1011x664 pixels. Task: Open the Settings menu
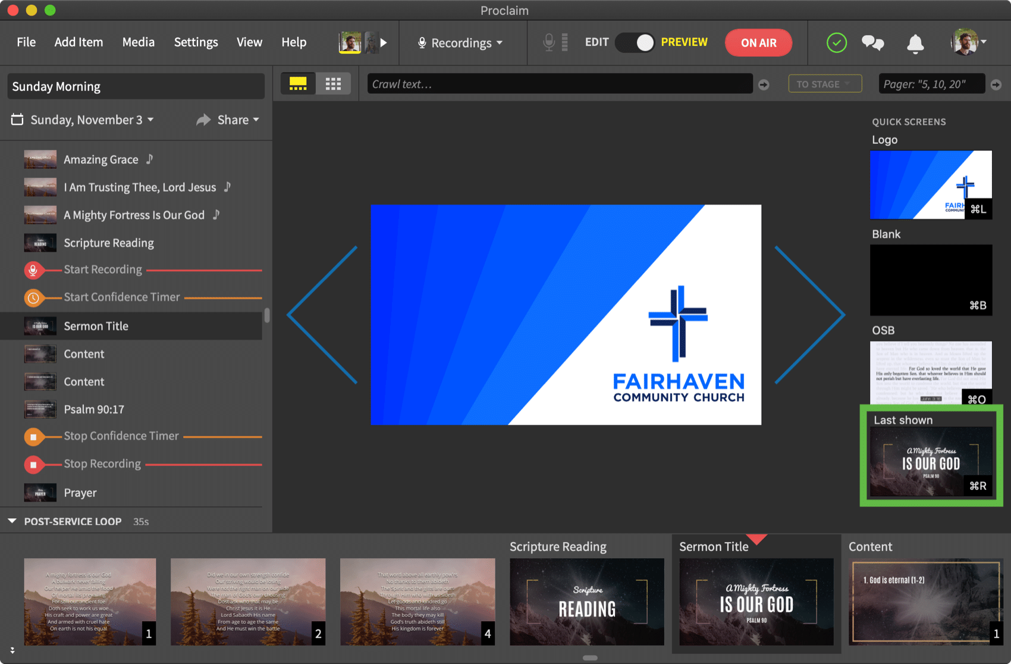(x=196, y=42)
